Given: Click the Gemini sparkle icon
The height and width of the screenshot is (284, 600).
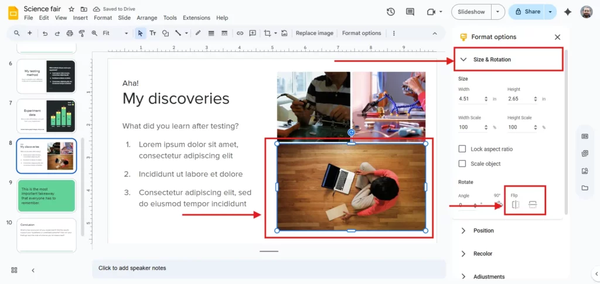Looking at the screenshot, I should pyautogui.click(x=567, y=12).
